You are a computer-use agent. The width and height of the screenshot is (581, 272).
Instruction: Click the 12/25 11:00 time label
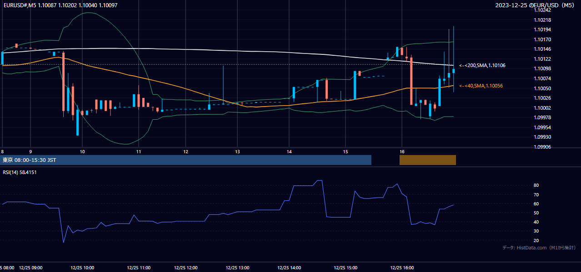pos(139,268)
